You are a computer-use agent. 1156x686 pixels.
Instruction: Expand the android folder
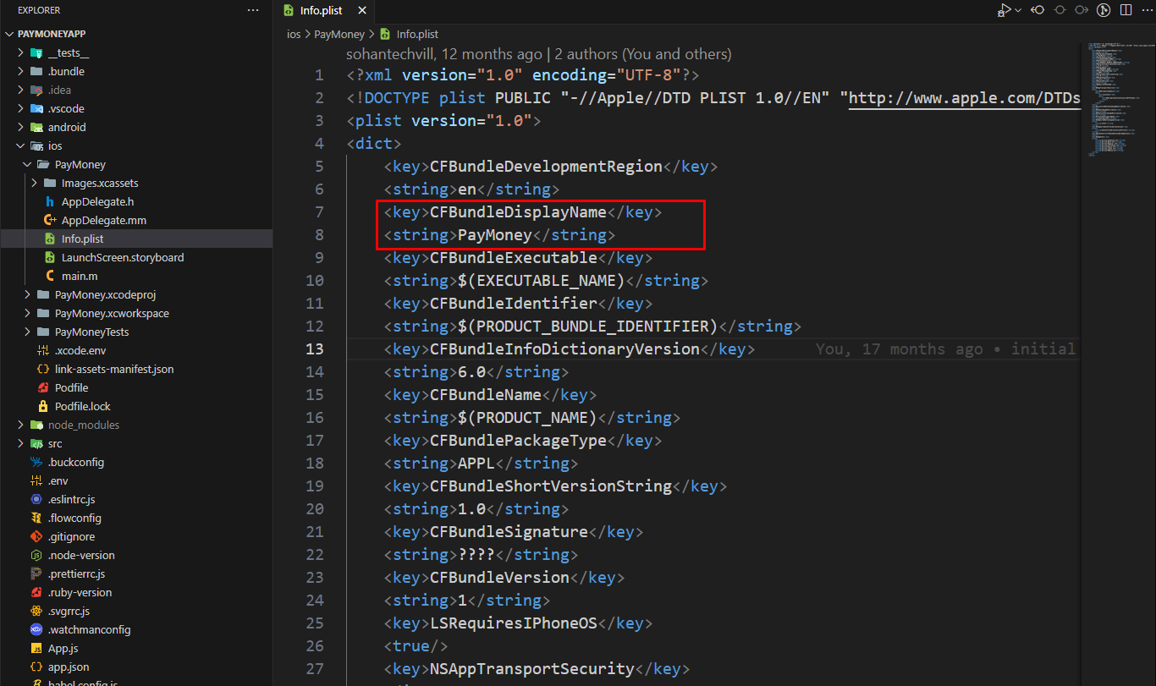point(21,127)
